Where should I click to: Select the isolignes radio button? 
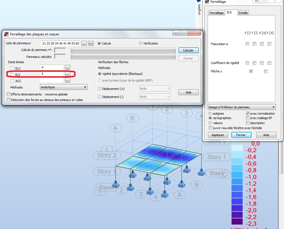210,113
